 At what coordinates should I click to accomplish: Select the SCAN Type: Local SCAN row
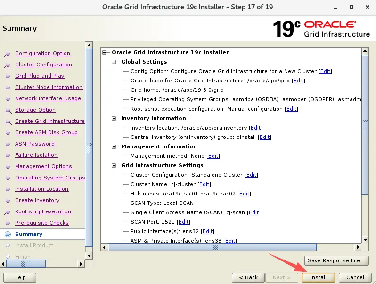[x=162, y=203]
